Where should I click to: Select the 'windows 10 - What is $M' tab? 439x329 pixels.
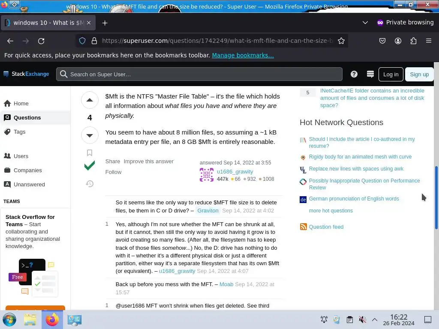point(48,23)
